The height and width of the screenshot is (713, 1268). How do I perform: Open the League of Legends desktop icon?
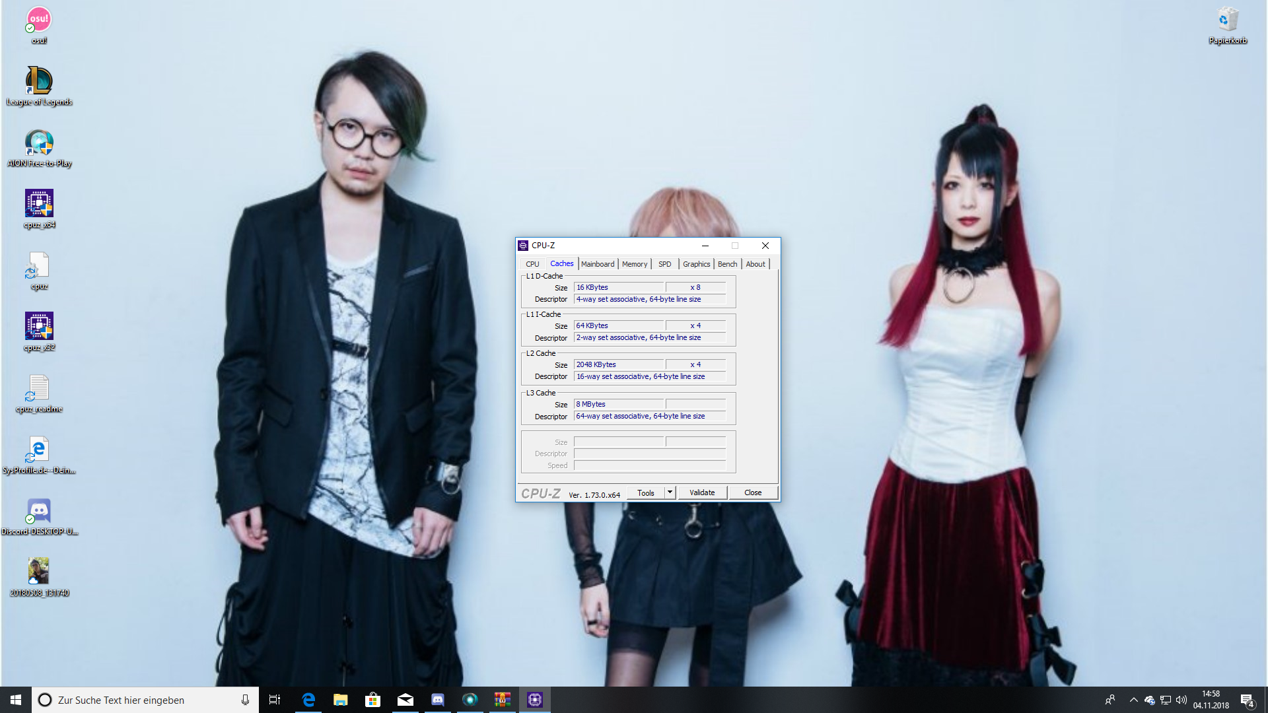(x=39, y=82)
